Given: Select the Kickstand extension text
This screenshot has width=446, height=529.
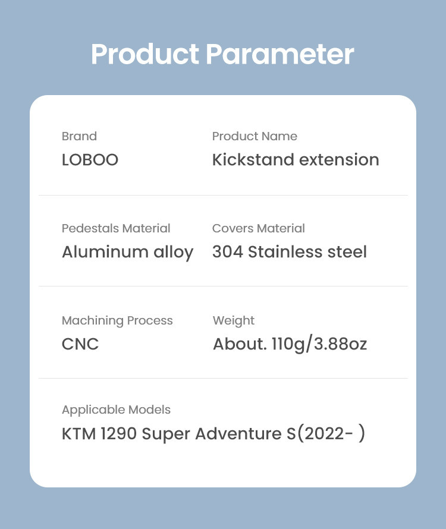Looking at the screenshot, I should tap(296, 160).
